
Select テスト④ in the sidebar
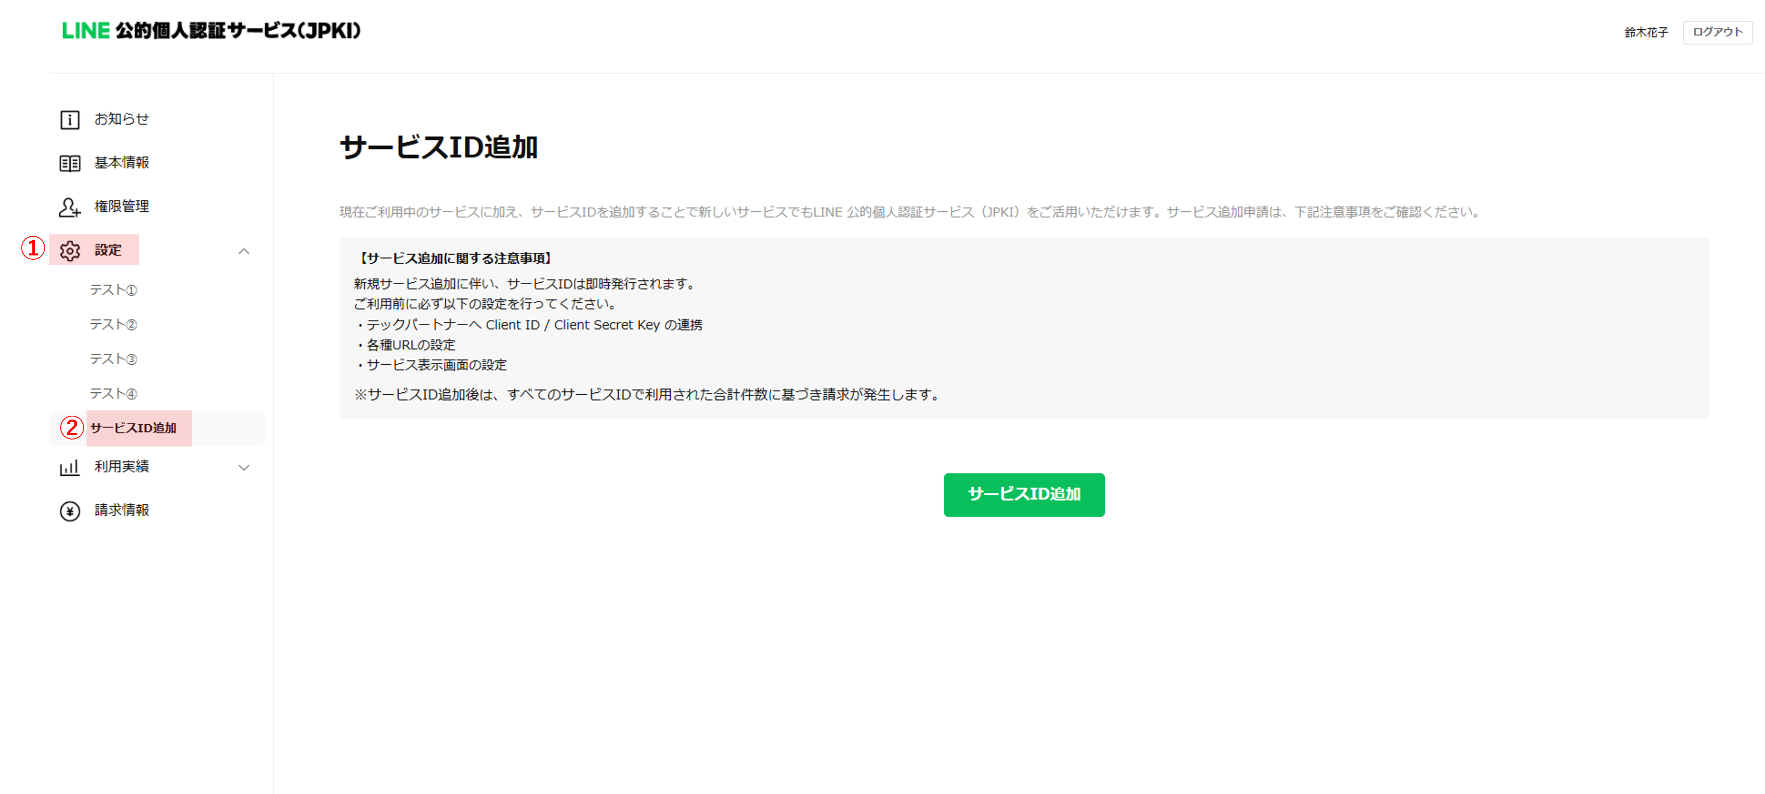tap(114, 394)
